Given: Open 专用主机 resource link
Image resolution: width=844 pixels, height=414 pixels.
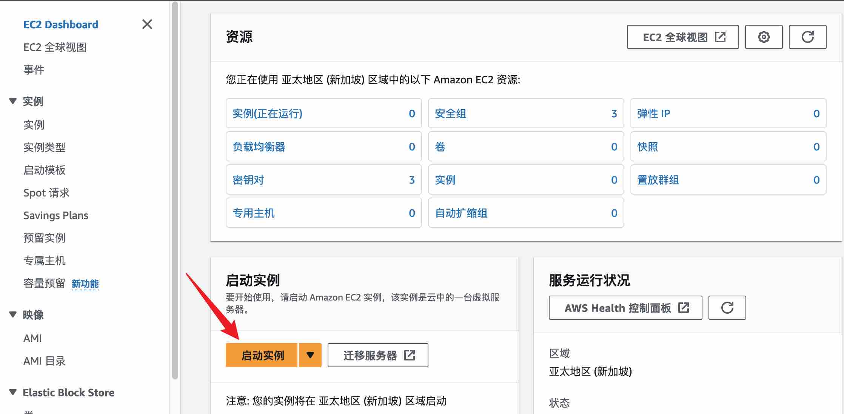Looking at the screenshot, I should click(254, 213).
